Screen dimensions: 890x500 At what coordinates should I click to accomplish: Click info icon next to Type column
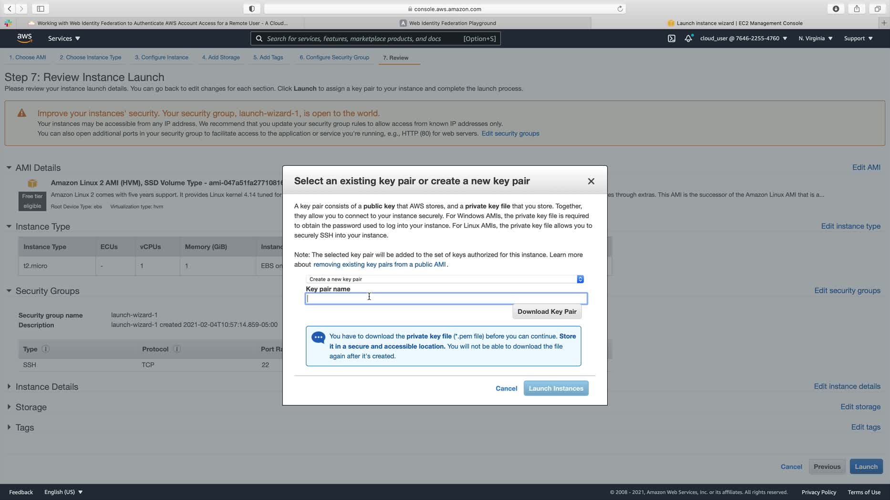[45, 349]
